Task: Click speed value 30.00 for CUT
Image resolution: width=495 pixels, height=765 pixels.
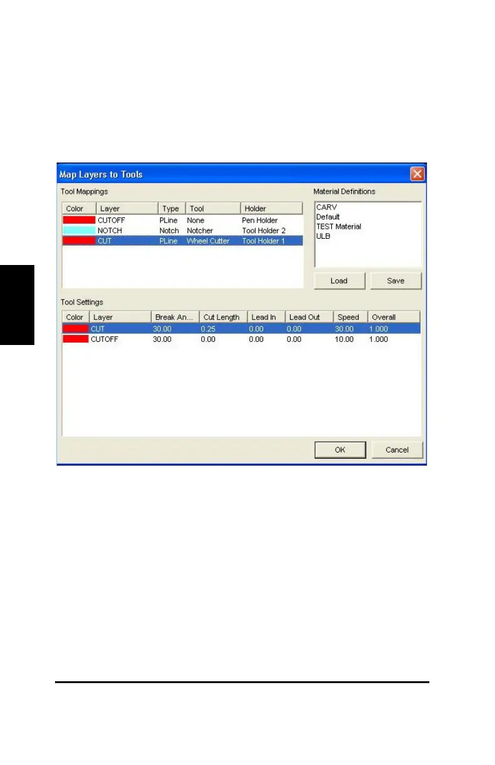Action: [x=344, y=328]
